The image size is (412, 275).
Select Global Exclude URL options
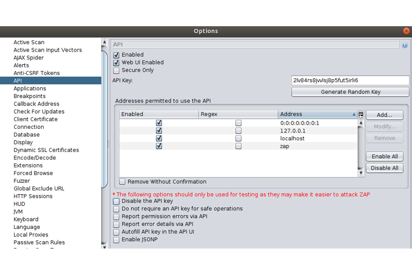(x=39, y=189)
